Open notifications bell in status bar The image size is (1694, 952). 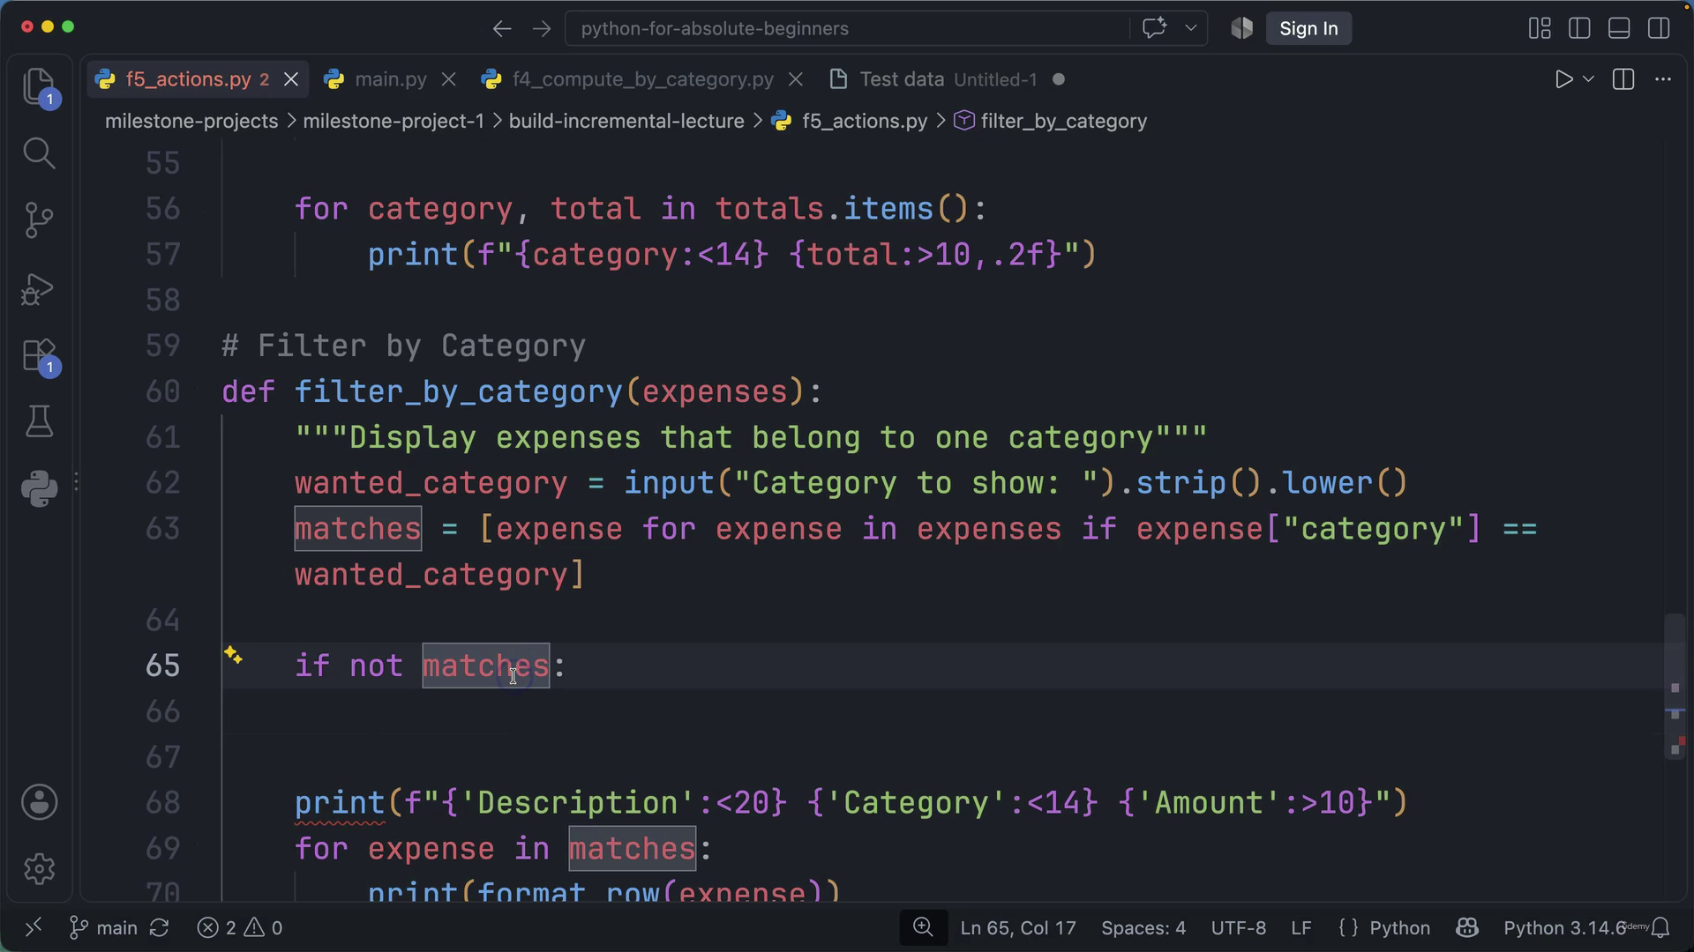point(1661,927)
